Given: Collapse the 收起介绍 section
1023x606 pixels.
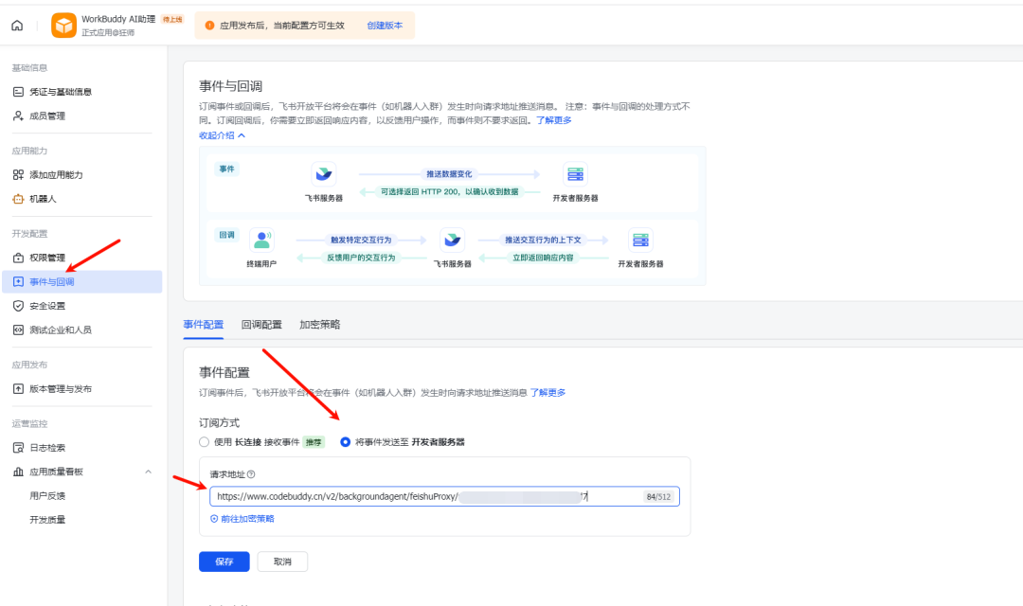Looking at the screenshot, I should pos(222,135).
